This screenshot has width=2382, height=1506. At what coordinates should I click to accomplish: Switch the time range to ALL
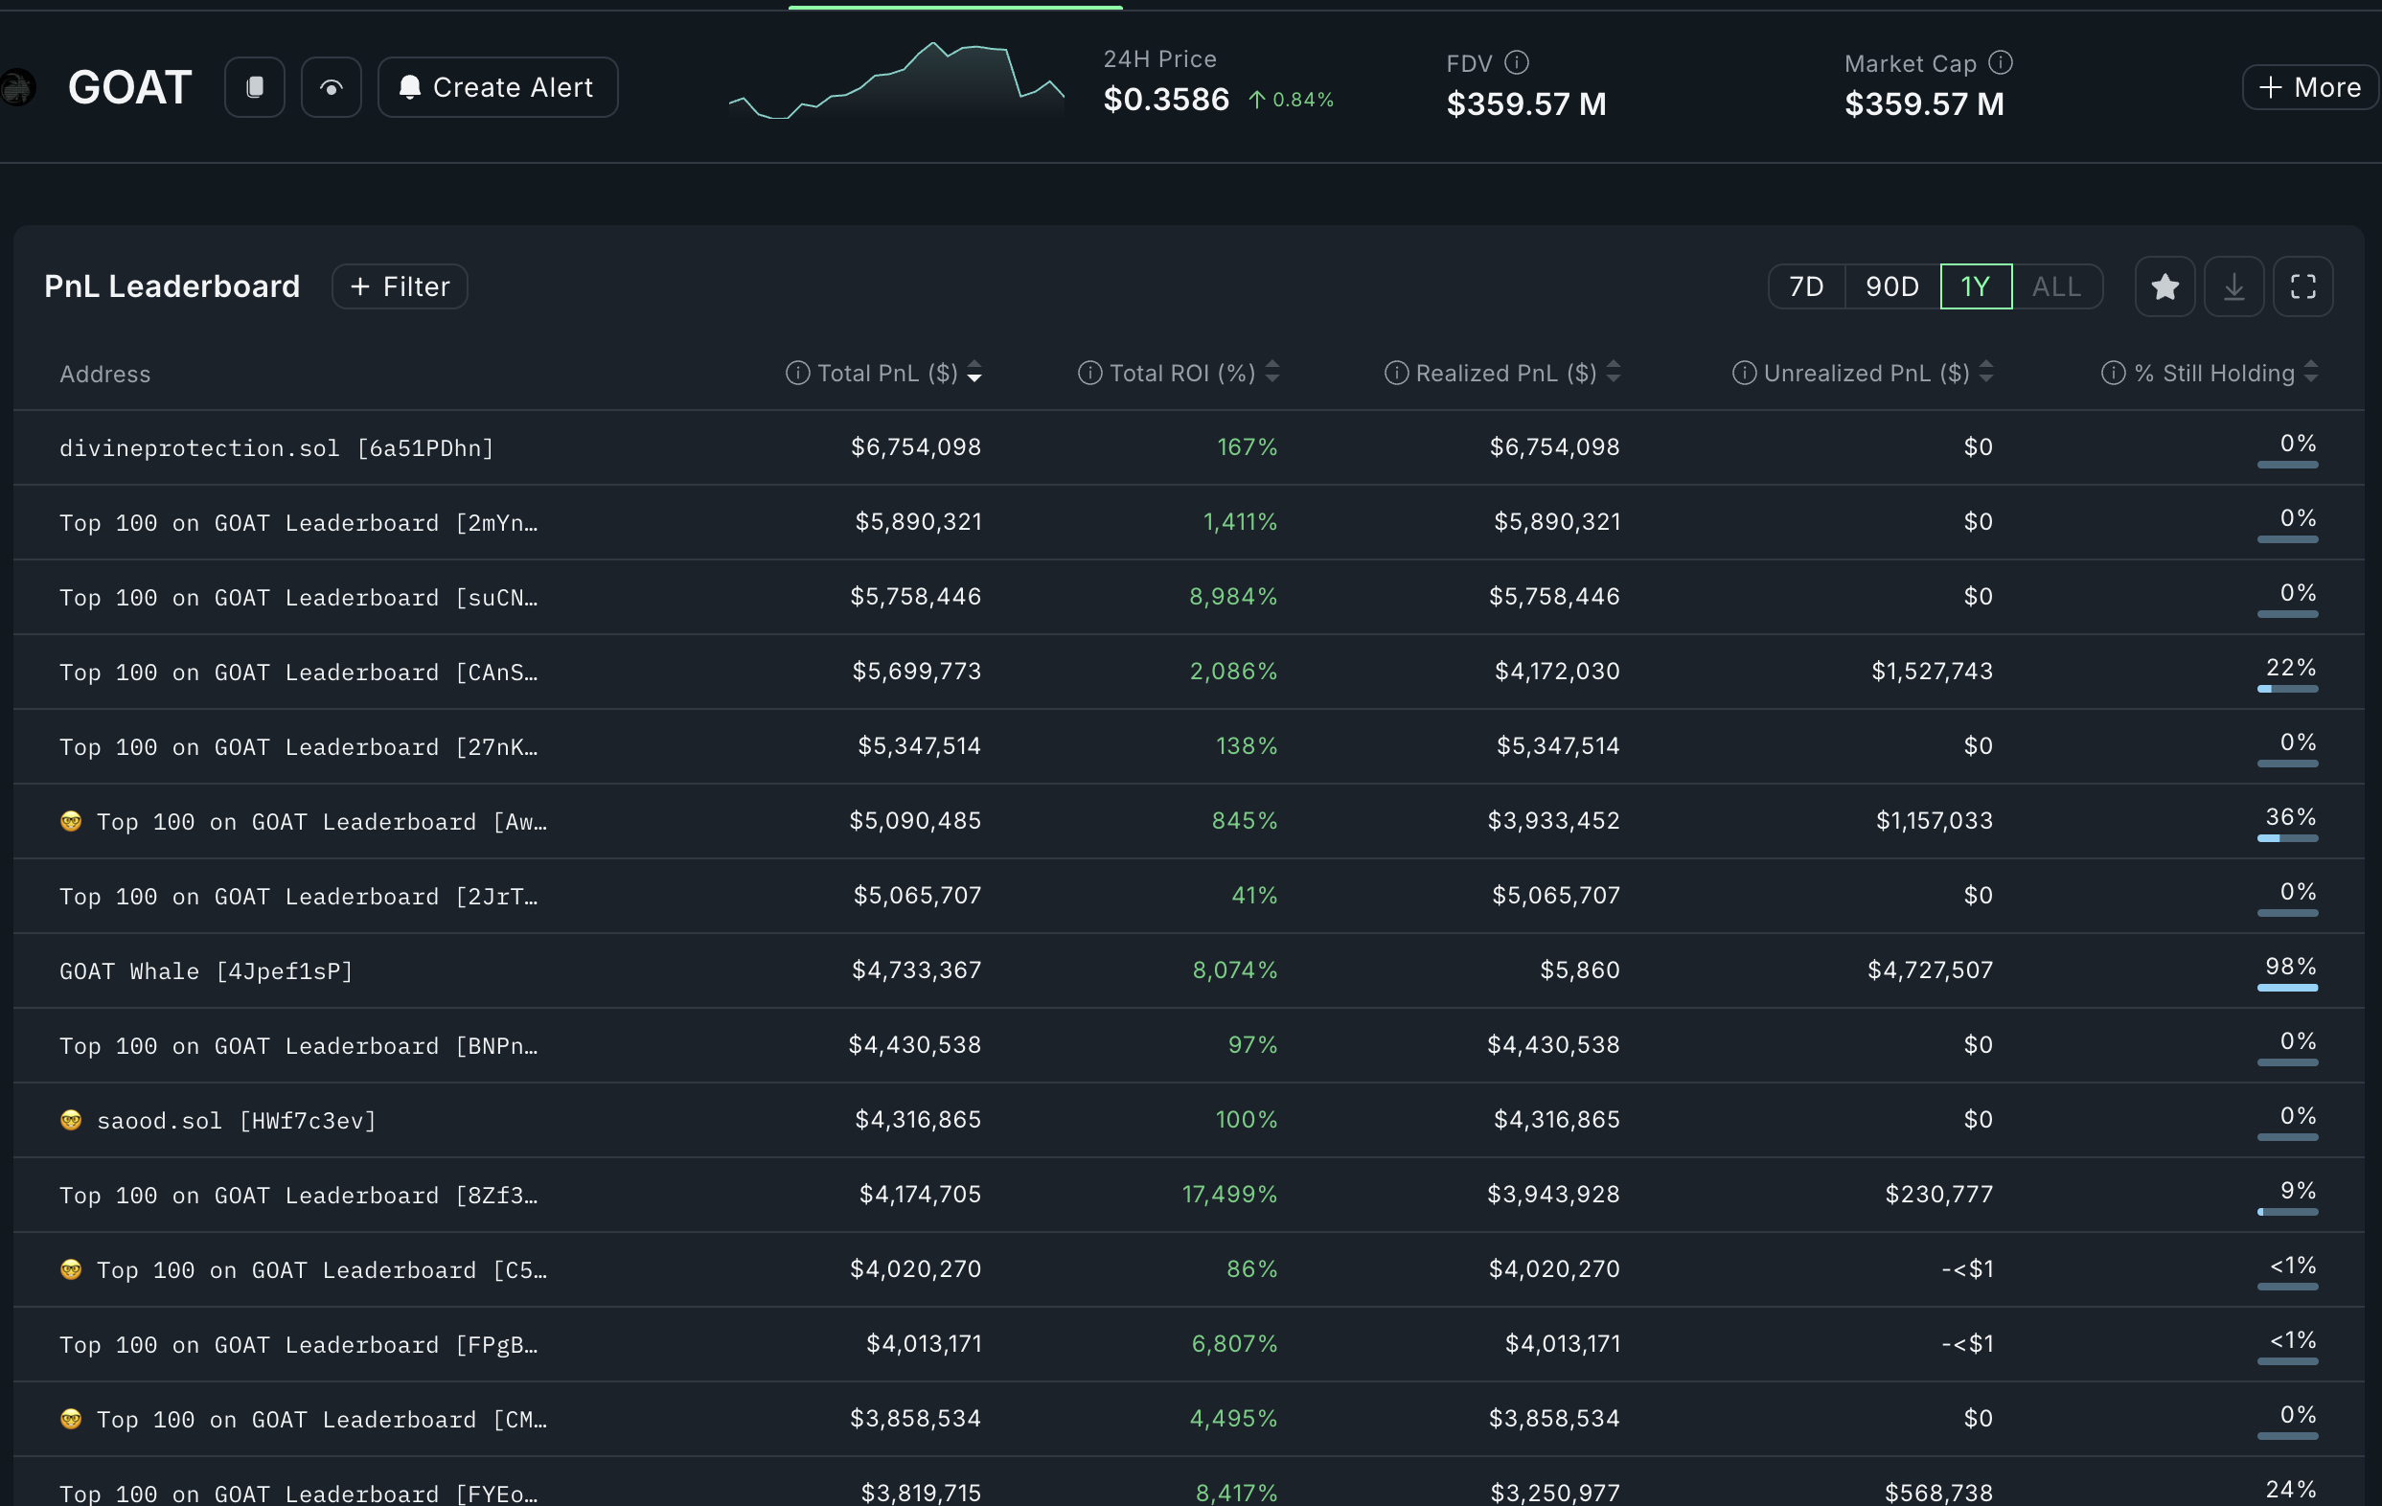(2056, 286)
